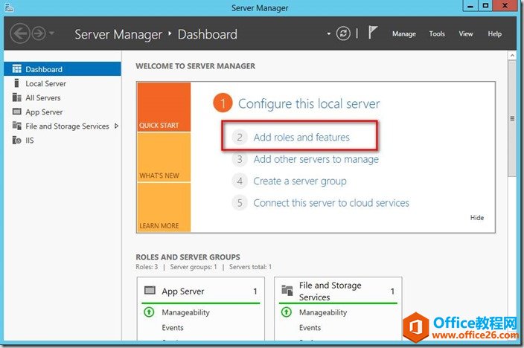The image size is (524, 348).
Task: Click the back navigation arrow
Action: [20, 33]
